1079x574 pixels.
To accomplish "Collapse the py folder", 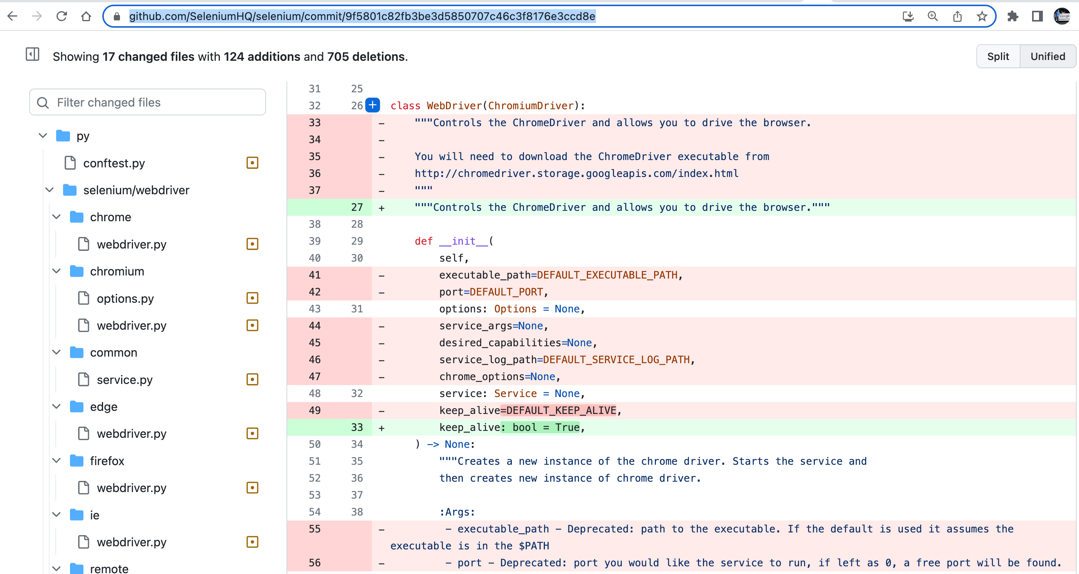I will tap(43, 136).
